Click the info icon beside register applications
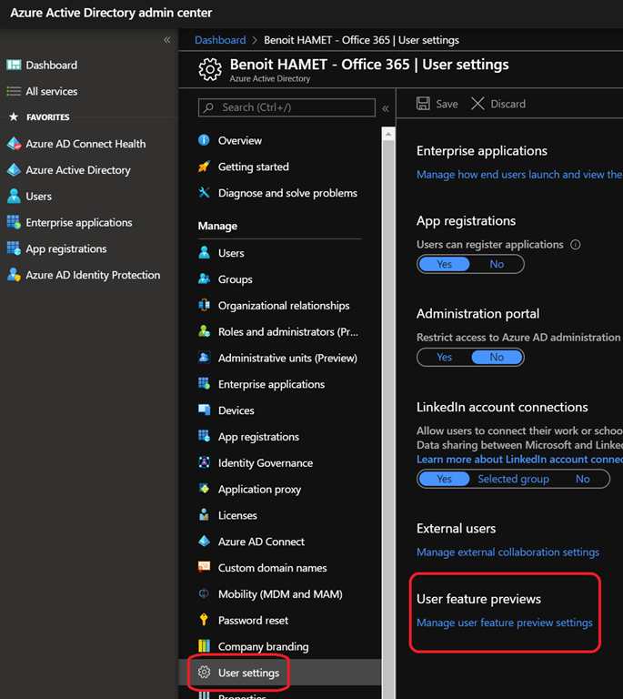Screen dimensions: 623x699 pos(575,245)
